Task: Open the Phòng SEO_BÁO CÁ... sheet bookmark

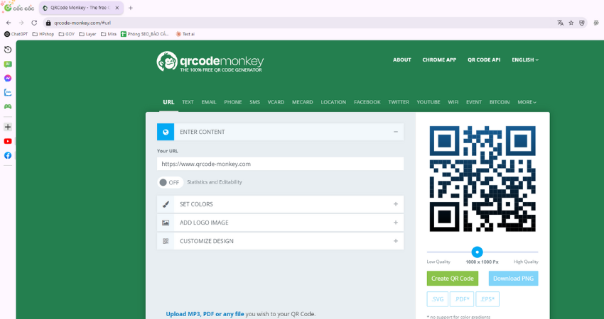Action: click(x=145, y=34)
